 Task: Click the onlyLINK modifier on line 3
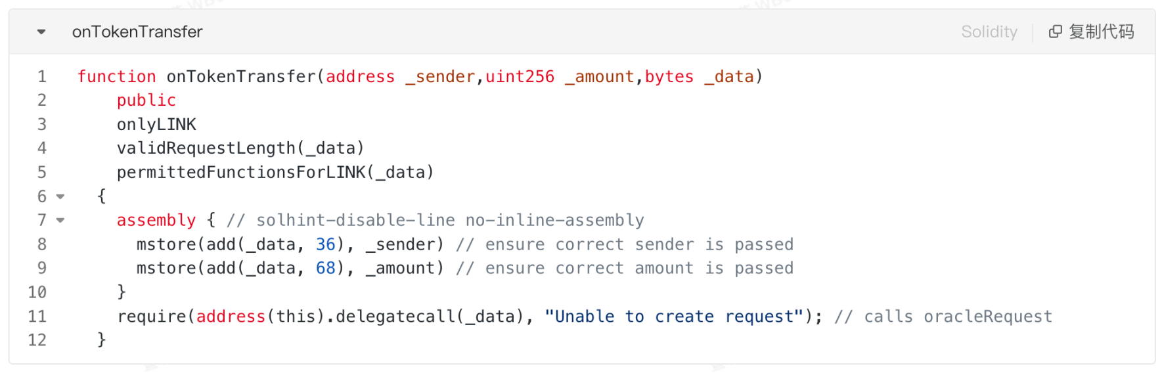[x=156, y=125]
